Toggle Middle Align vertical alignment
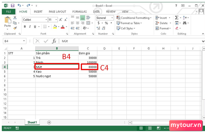This screenshot has height=134, width=205. click(x=78, y=18)
